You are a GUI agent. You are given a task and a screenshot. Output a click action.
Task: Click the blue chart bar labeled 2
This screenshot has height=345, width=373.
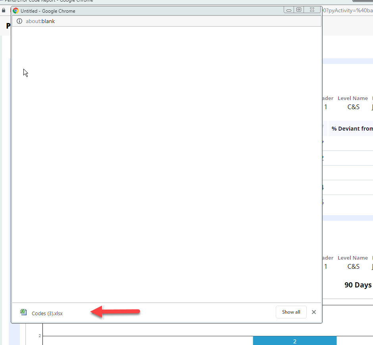point(294,341)
